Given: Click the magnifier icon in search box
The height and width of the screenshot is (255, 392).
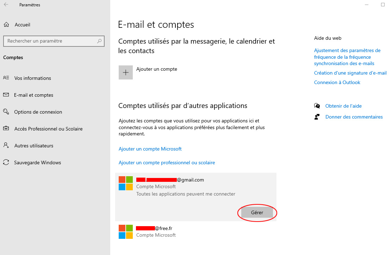Looking at the screenshot, I should tap(99, 41).
